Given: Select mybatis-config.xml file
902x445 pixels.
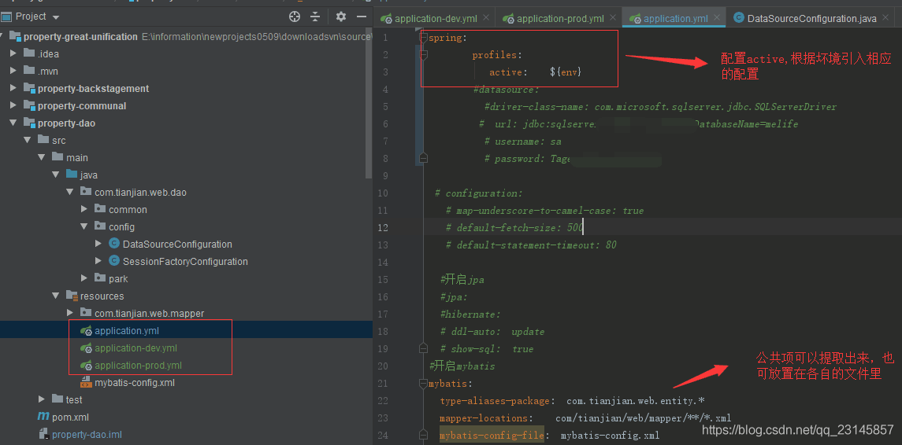Looking at the screenshot, I should pos(135,382).
